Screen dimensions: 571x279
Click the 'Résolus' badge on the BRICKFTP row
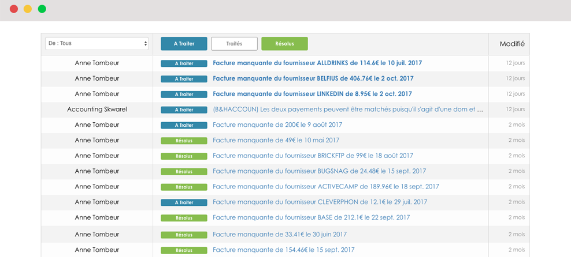tap(184, 156)
